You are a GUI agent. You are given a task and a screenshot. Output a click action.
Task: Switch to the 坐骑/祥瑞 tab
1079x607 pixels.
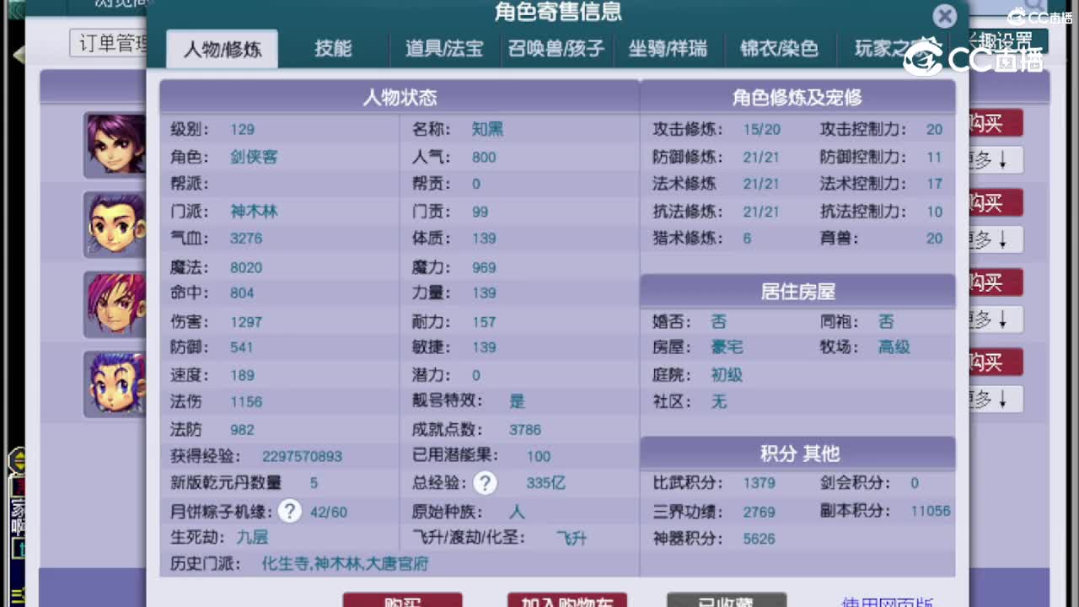point(670,49)
